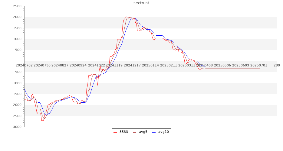Select the 20241217 date label

pyautogui.click(x=132, y=65)
